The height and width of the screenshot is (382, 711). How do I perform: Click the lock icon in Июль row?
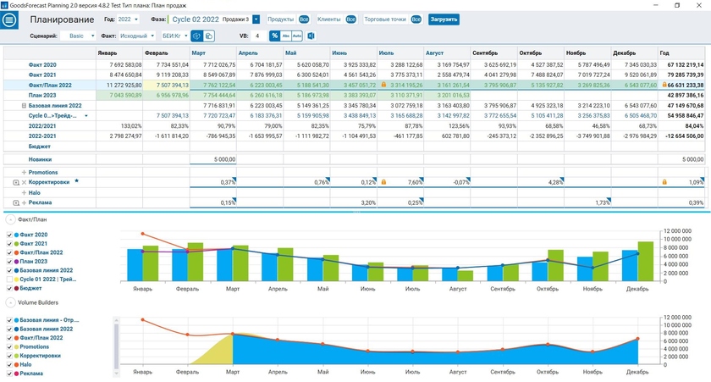pos(384,86)
